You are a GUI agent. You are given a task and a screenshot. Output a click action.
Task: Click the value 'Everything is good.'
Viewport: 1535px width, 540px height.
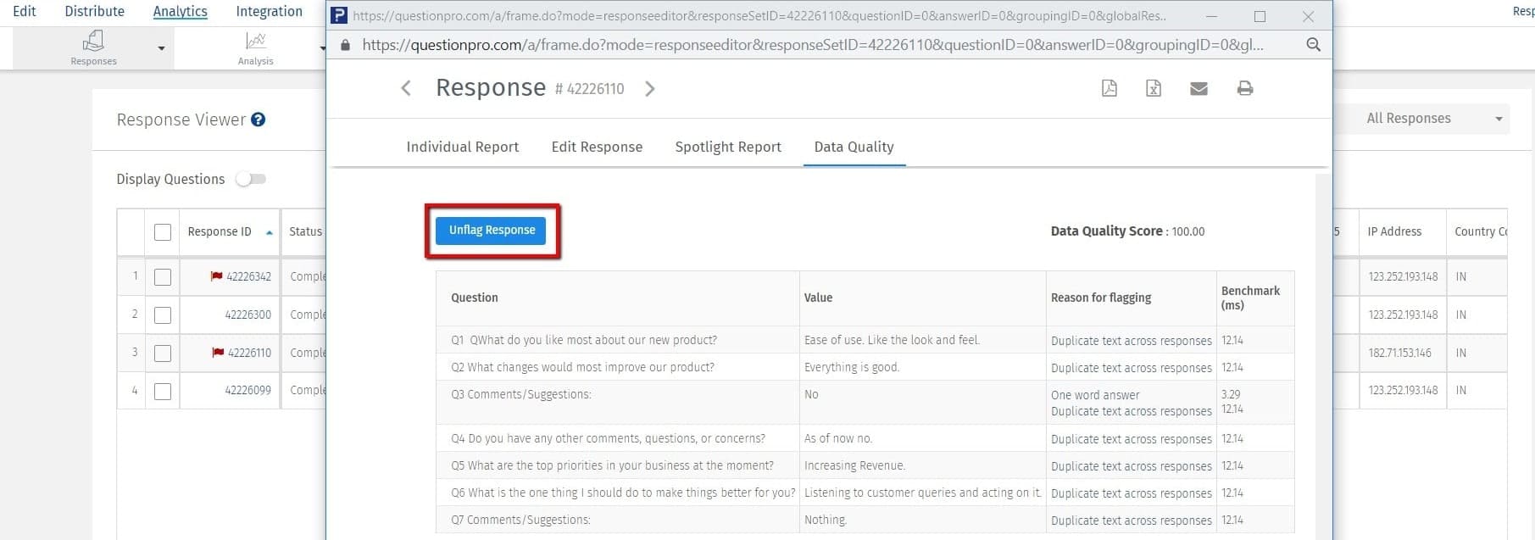coord(852,367)
